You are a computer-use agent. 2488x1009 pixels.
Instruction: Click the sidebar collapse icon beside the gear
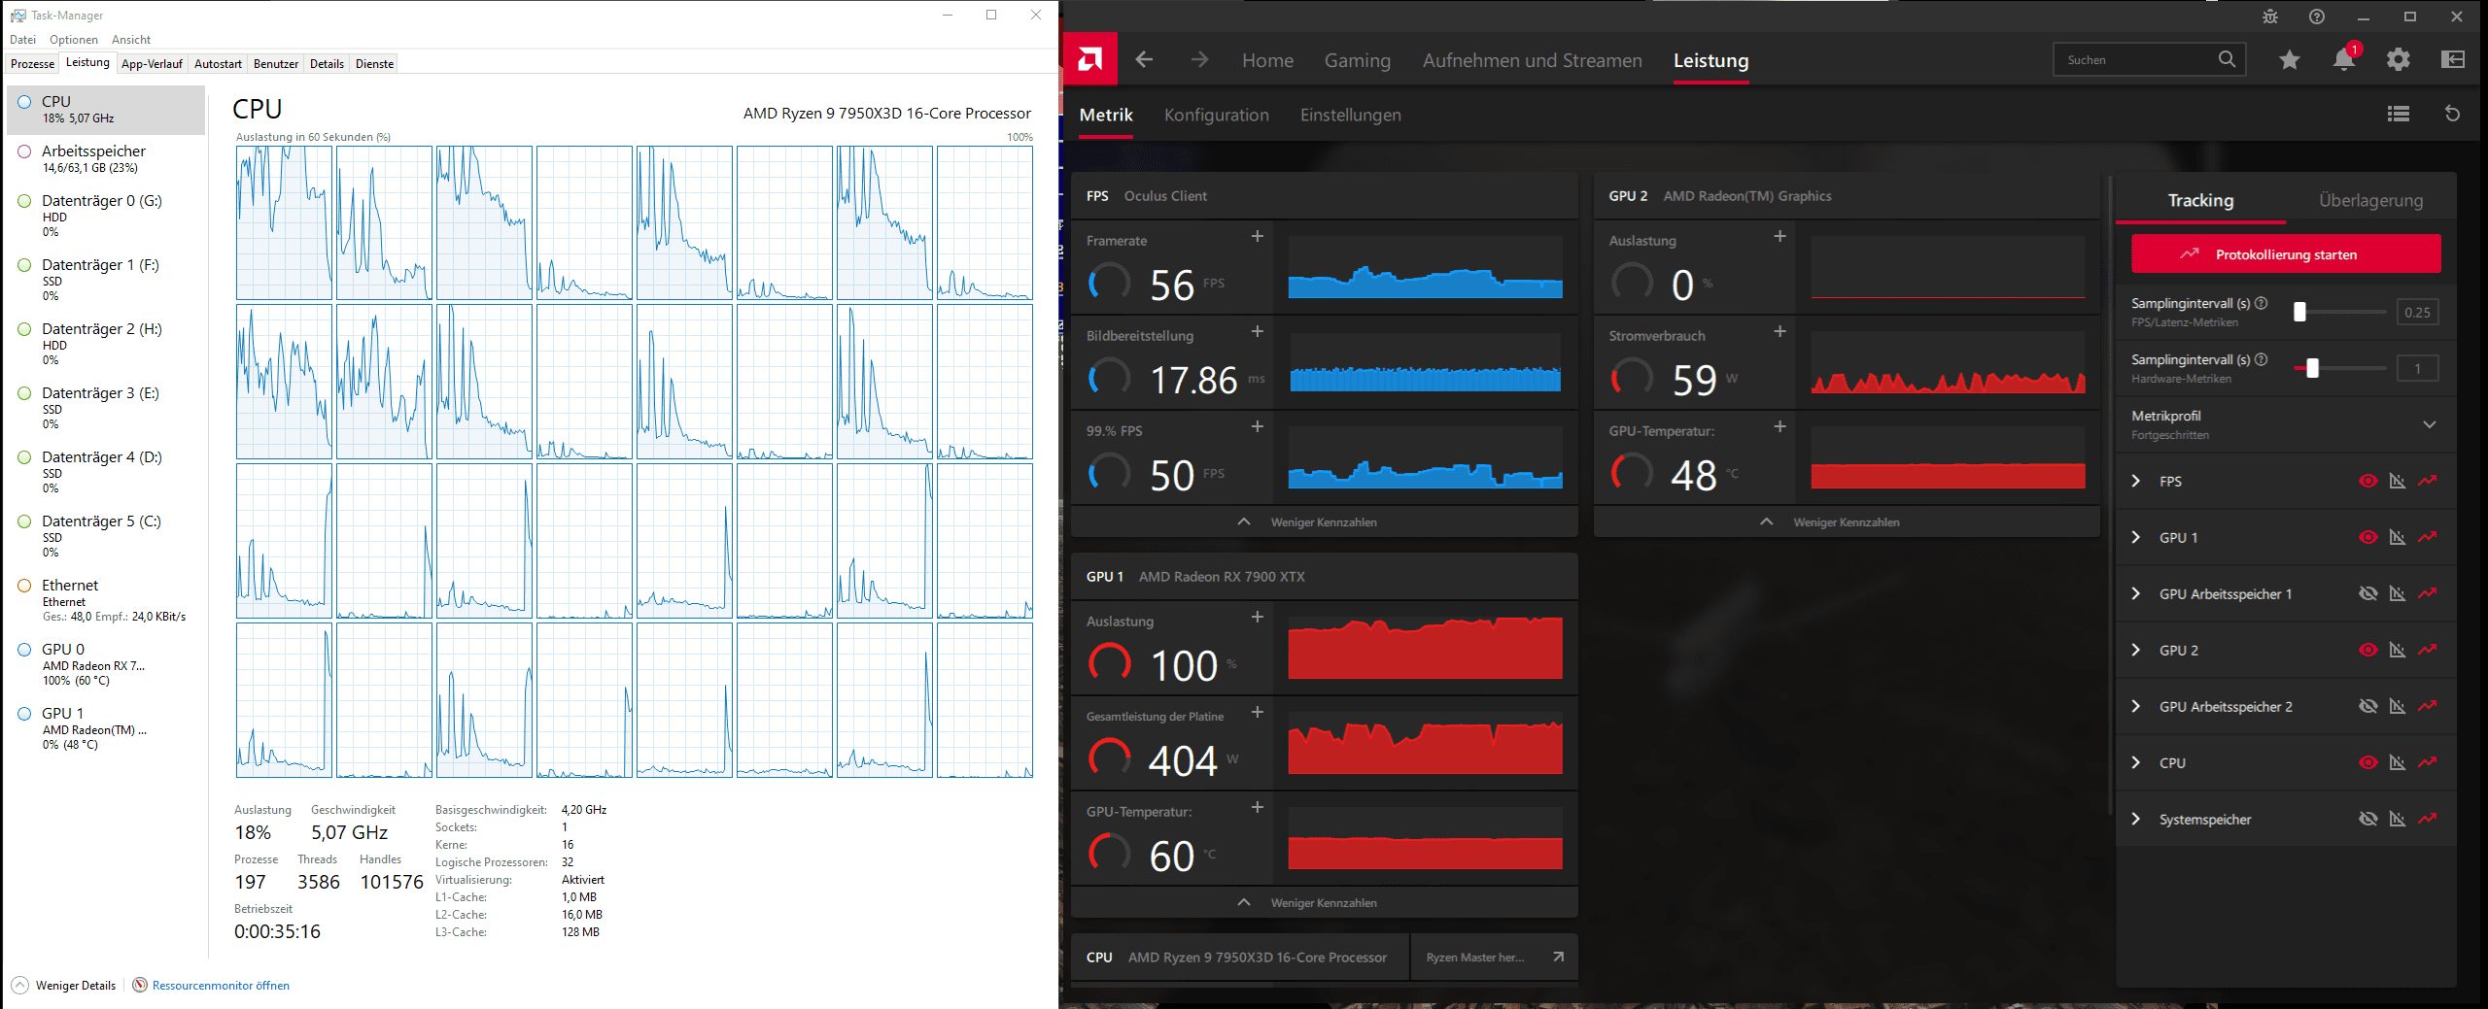pos(2453,60)
